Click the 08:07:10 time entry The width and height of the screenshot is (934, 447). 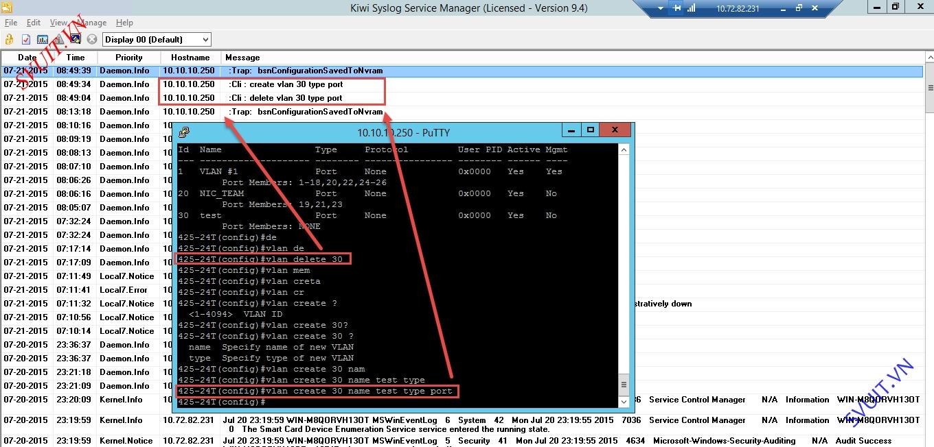point(73,167)
